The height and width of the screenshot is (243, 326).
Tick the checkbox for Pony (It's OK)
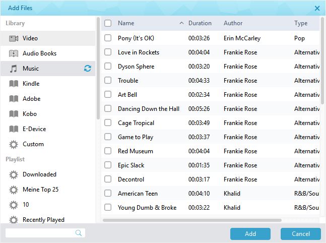point(108,38)
